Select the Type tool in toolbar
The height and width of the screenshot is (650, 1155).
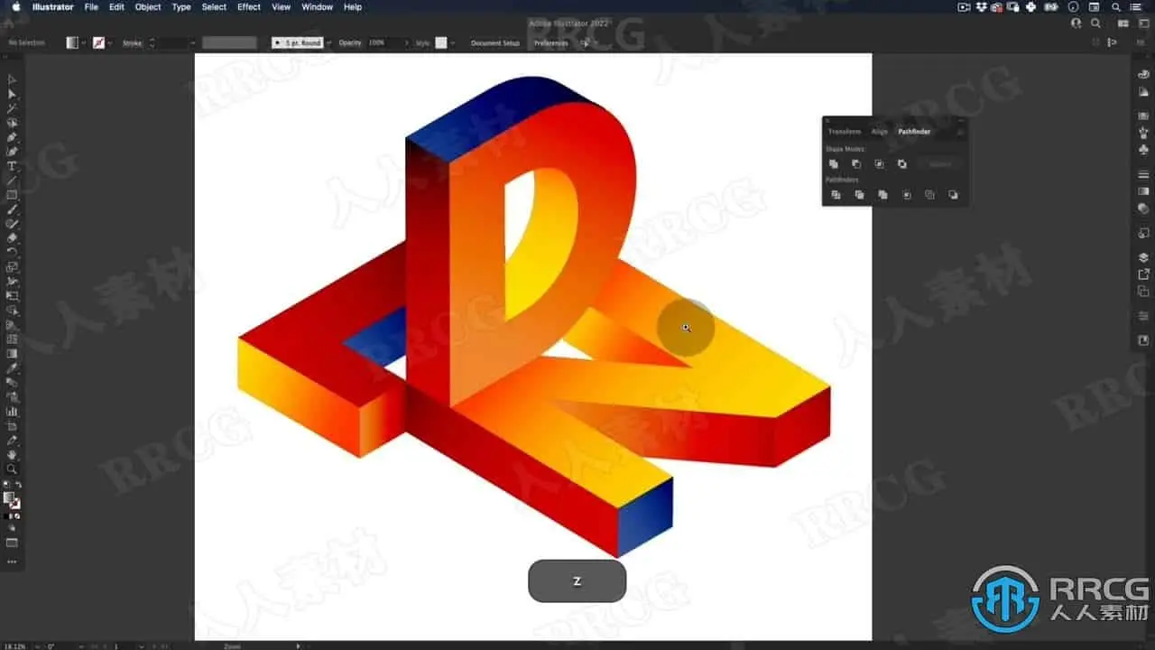[12, 166]
